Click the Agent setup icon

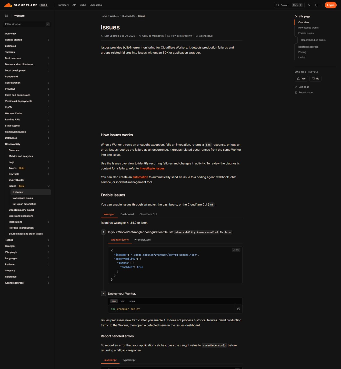click(197, 36)
